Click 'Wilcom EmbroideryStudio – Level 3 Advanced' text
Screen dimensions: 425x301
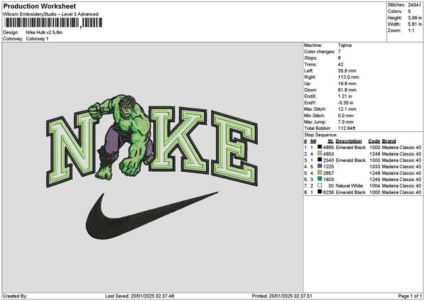(50, 14)
